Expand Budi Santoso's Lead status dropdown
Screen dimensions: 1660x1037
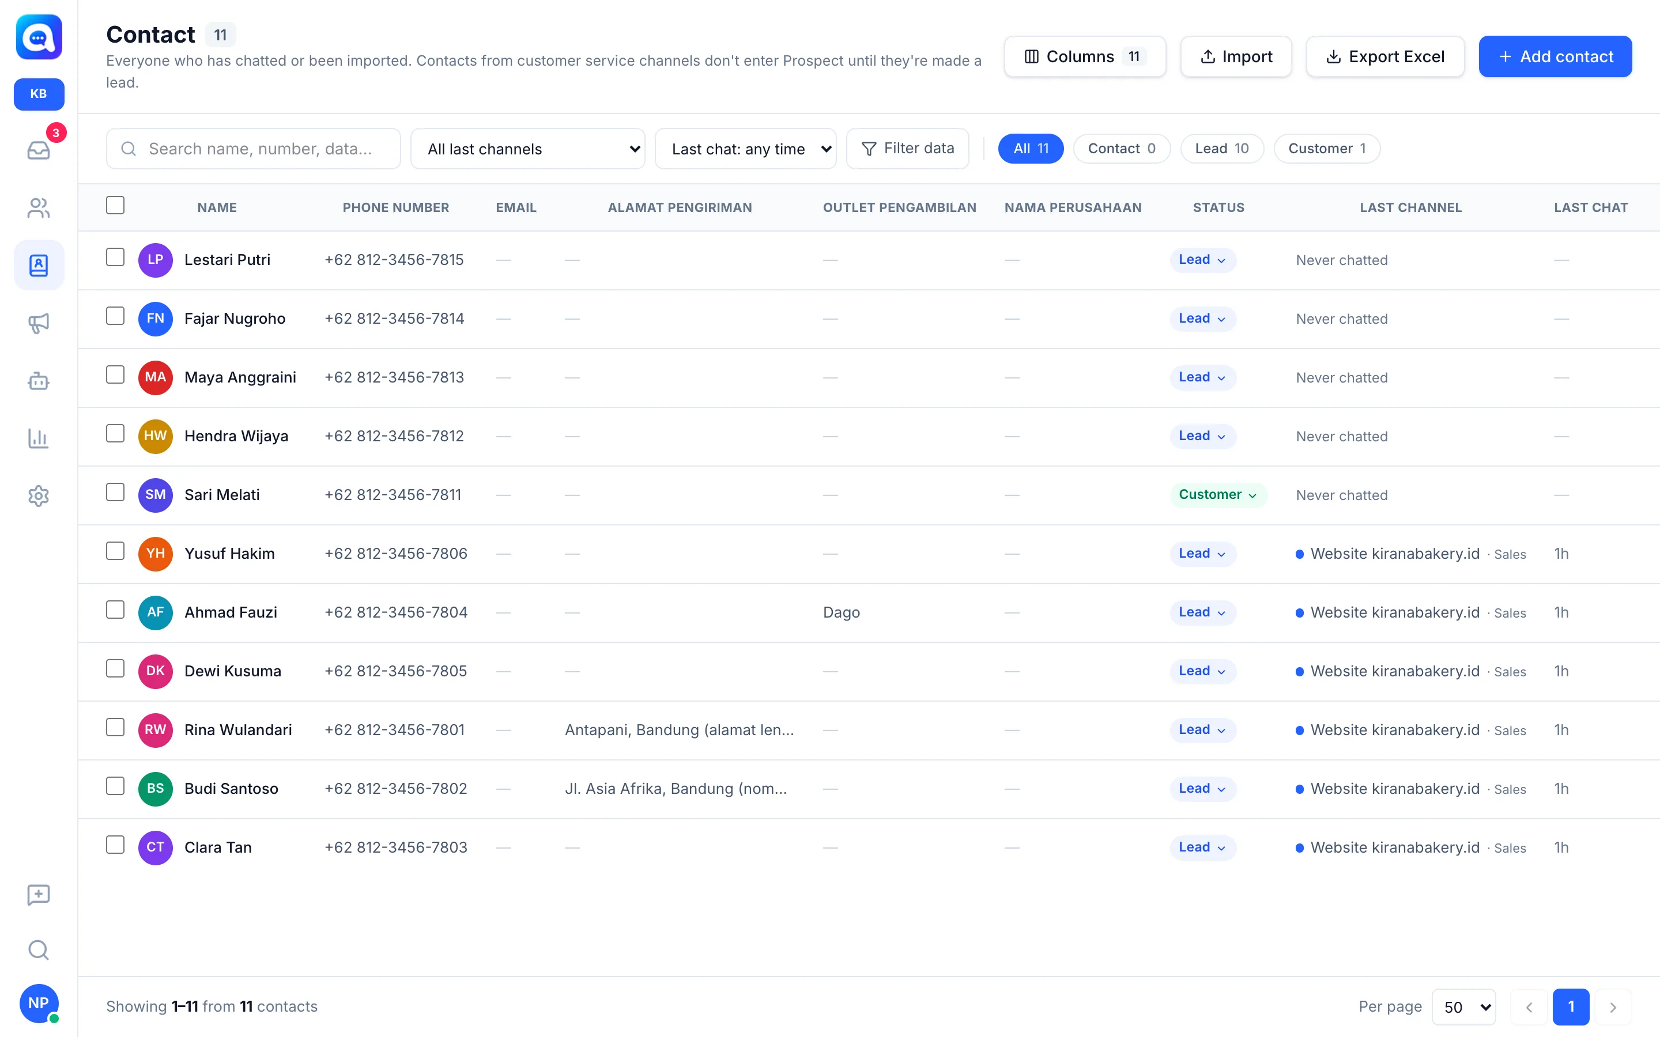(1202, 789)
